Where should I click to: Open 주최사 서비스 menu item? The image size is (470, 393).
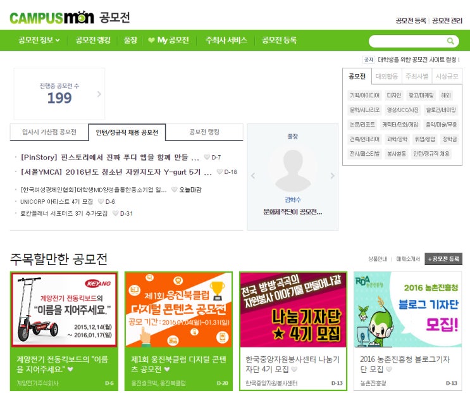point(226,40)
